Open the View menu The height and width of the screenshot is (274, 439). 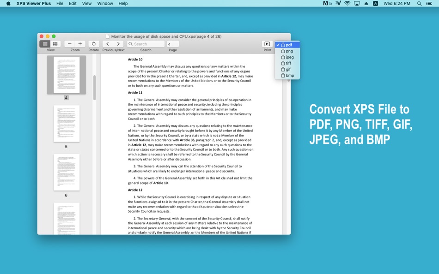pyautogui.click(x=87, y=3)
